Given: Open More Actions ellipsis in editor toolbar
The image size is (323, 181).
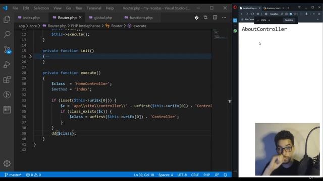Looking at the screenshot, I should (x=224, y=18).
